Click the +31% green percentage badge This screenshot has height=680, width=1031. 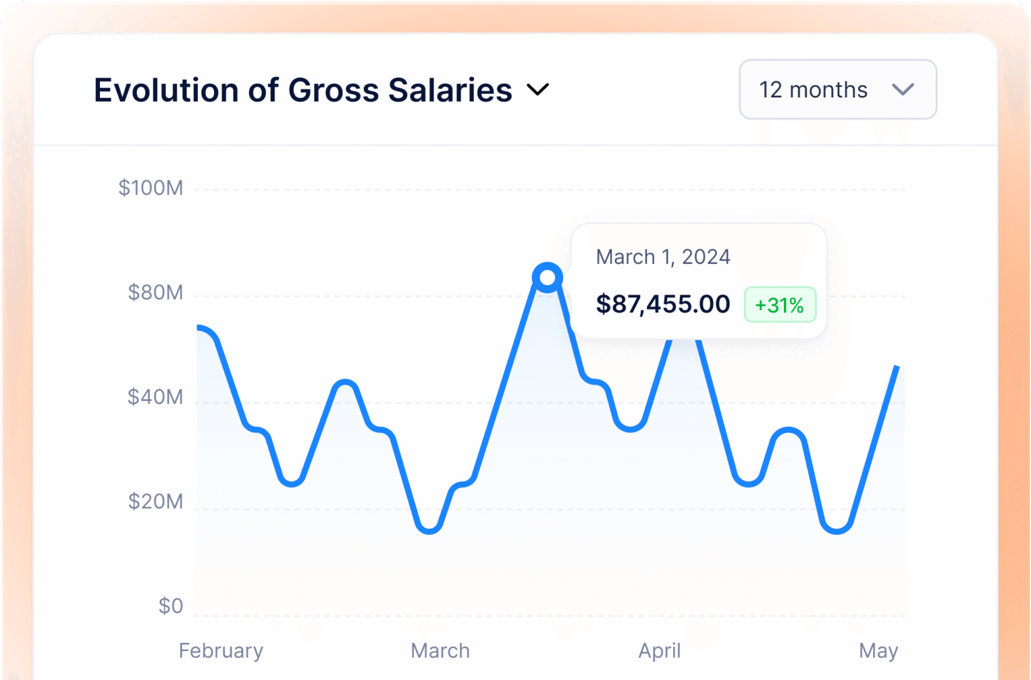pyautogui.click(x=779, y=305)
